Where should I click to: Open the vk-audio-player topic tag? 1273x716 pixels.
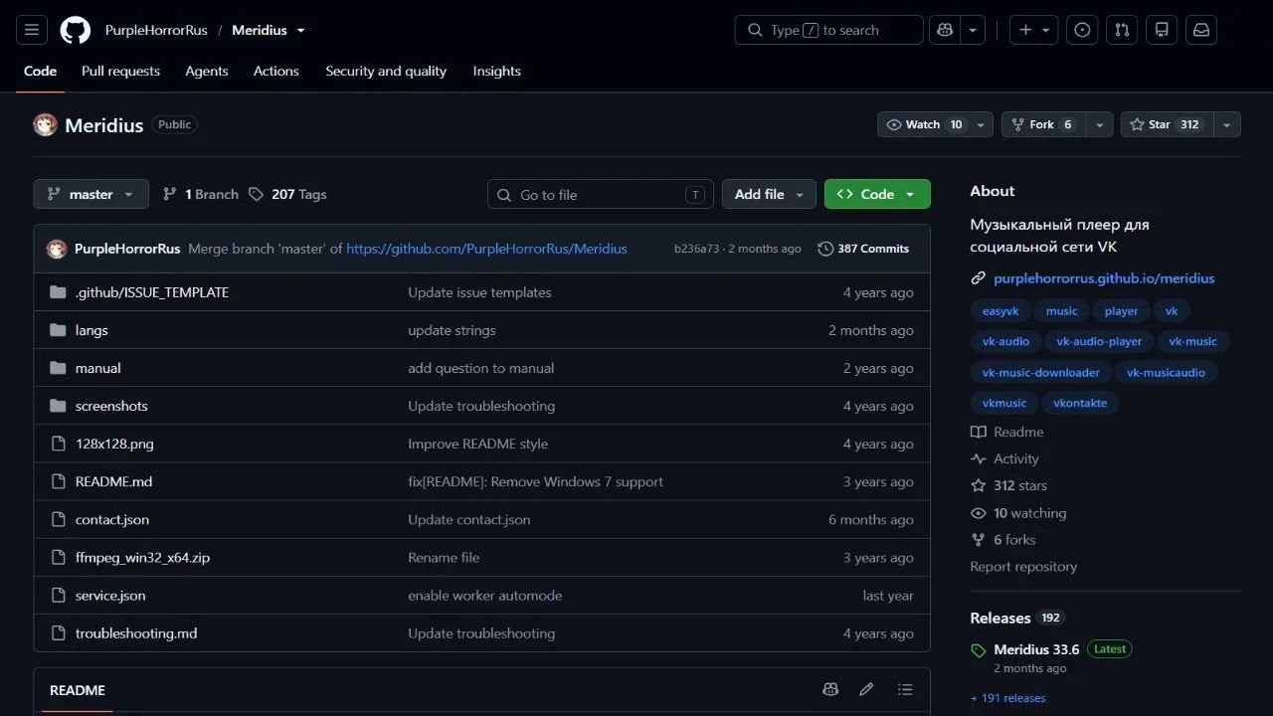1098,341
